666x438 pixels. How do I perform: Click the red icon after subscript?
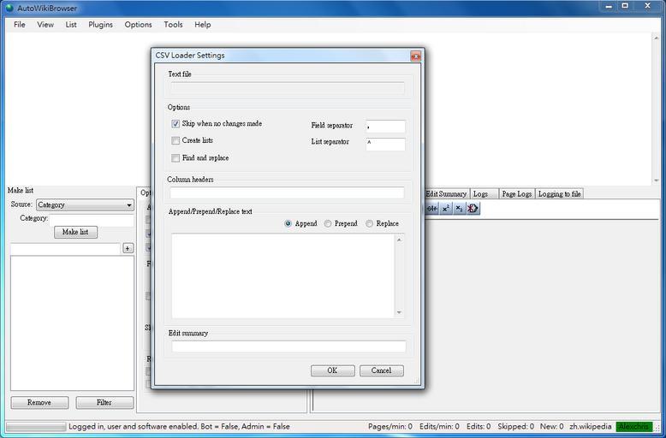[x=473, y=209]
